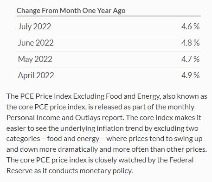Click the word "Federal" in the paragraph
The height and width of the screenshot is (182, 212).
tap(182, 160)
